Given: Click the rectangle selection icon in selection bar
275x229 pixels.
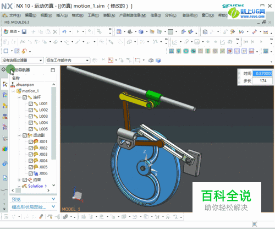Looking at the screenshot, I should (137, 60).
